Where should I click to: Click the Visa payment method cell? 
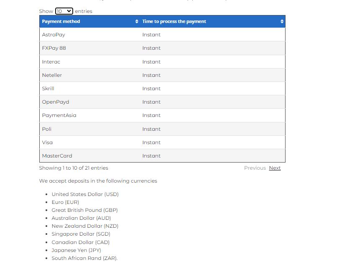point(47,142)
